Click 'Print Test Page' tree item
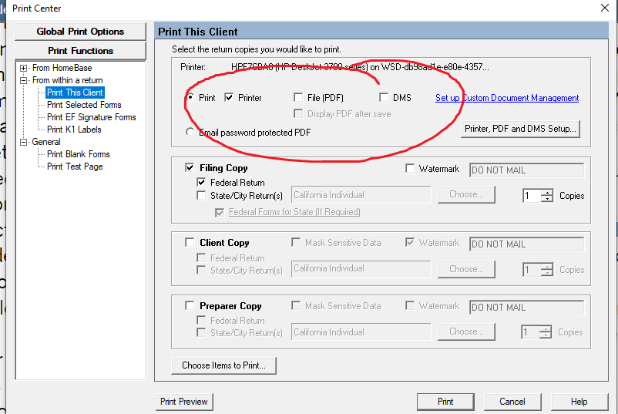The image size is (618, 414). pyautogui.click(x=74, y=167)
